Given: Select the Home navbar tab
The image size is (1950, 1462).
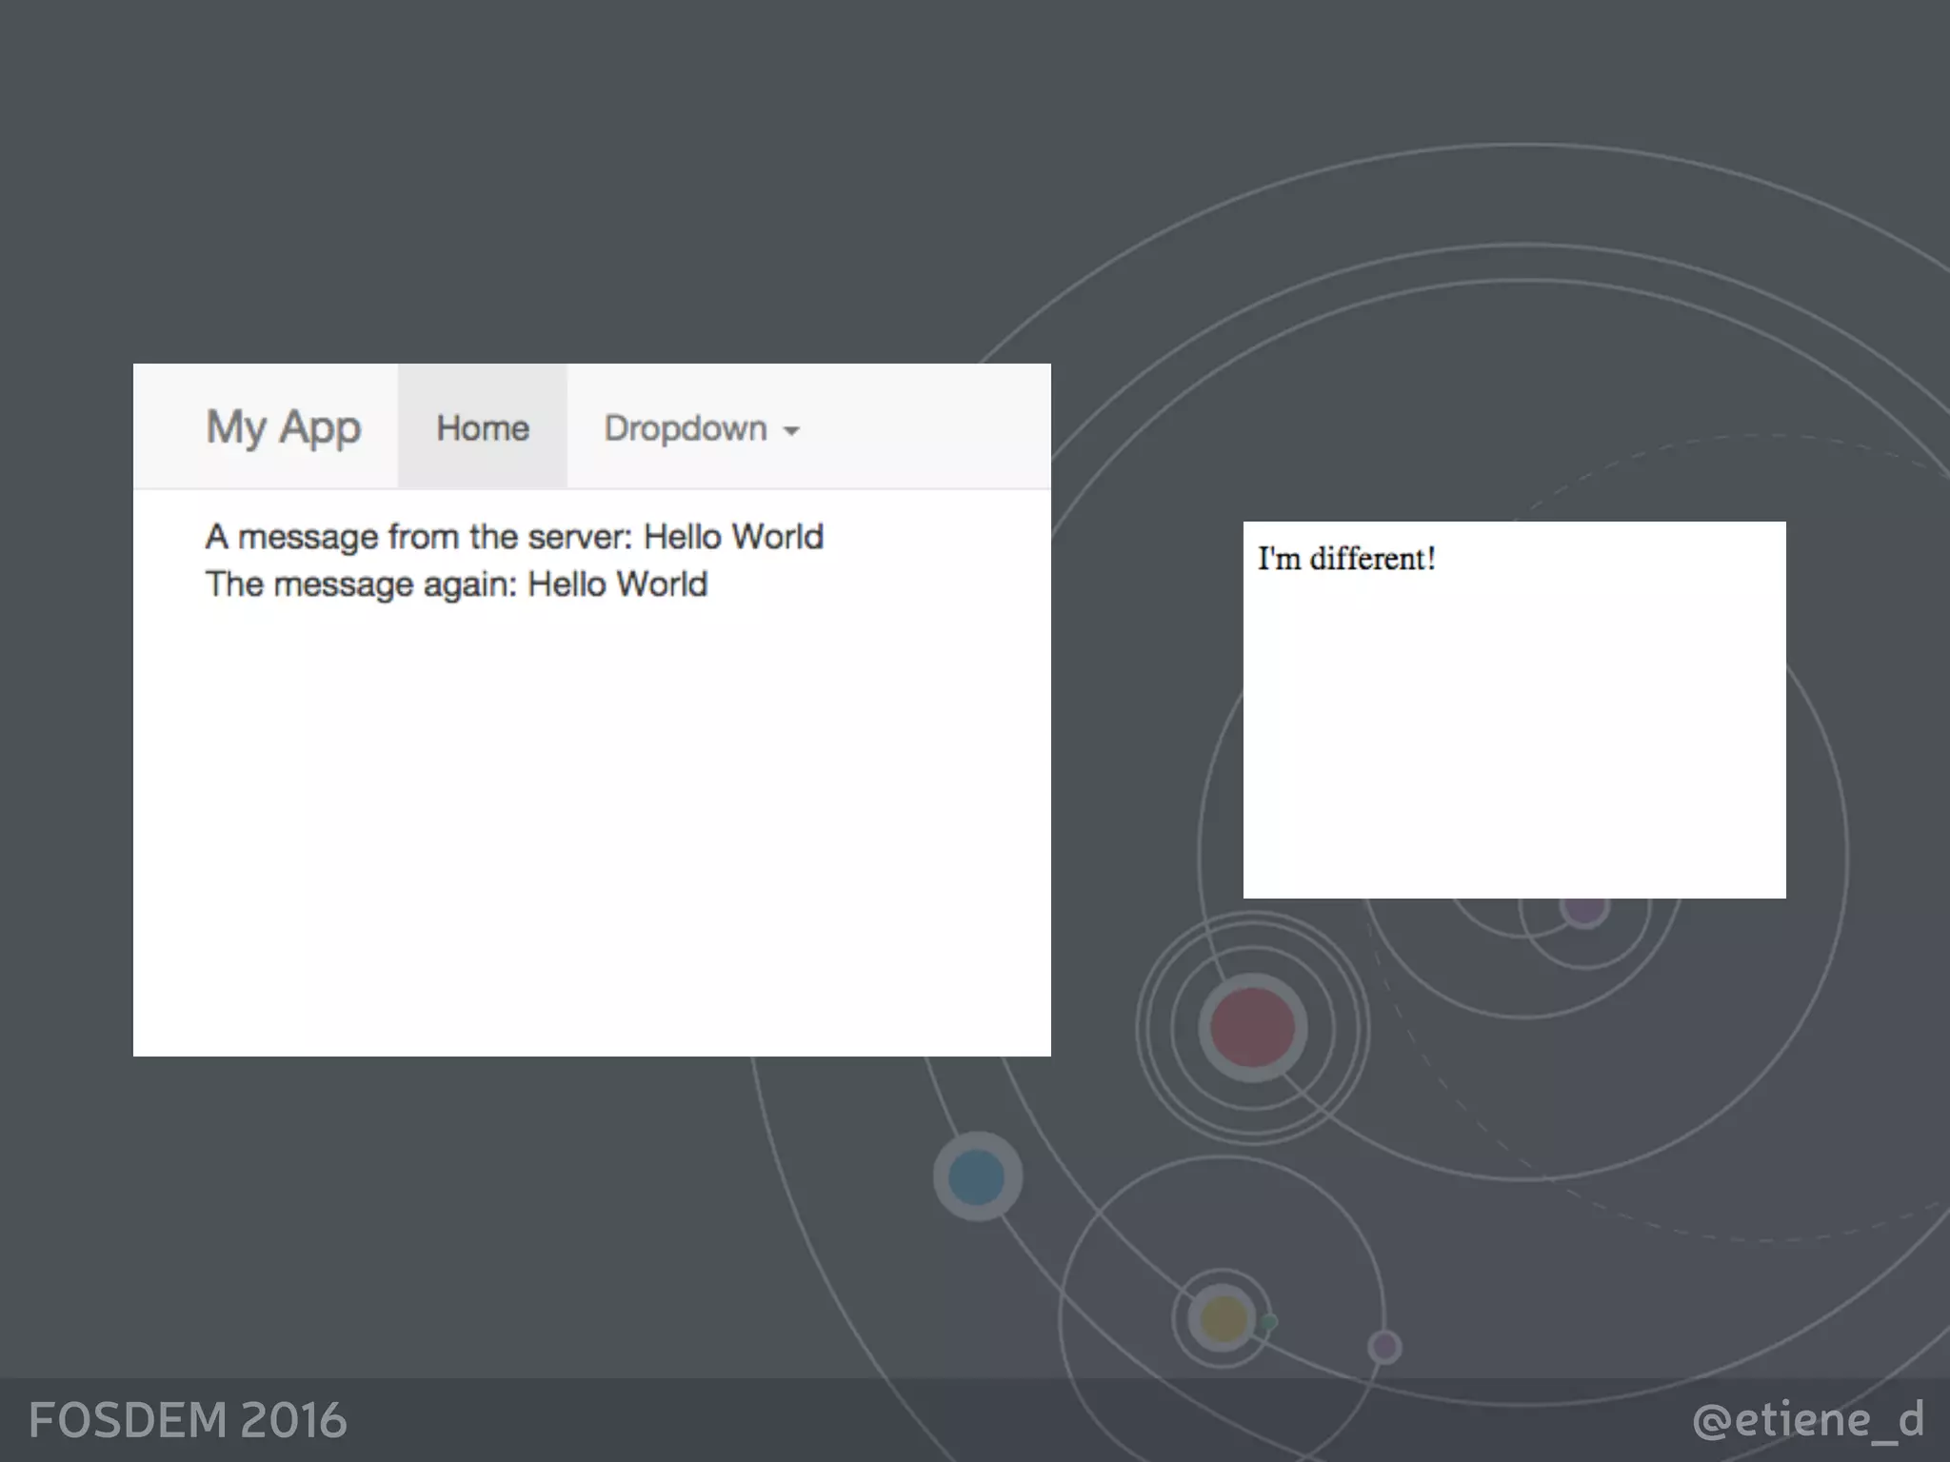Looking at the screenshot, I should (483, 428).
